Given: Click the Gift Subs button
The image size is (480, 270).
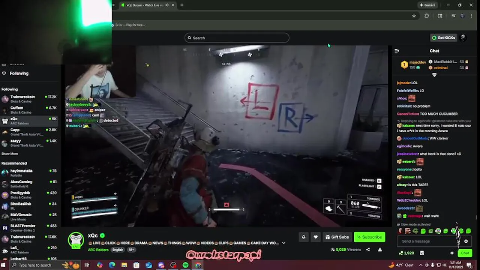Looking at the screenshot, I should [337, 237].
